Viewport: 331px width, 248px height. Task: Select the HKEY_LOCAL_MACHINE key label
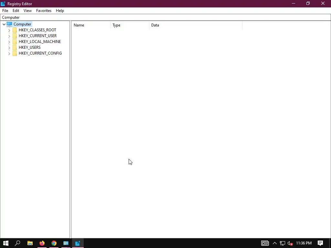[x=40, y=42]
